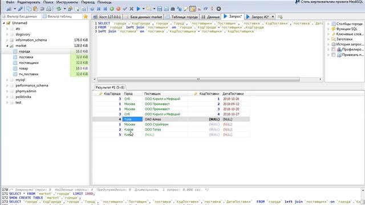Screen dimensions: 365x205
Task: Select the ООО Стройпром cell
Action: (x=165, y=124)
